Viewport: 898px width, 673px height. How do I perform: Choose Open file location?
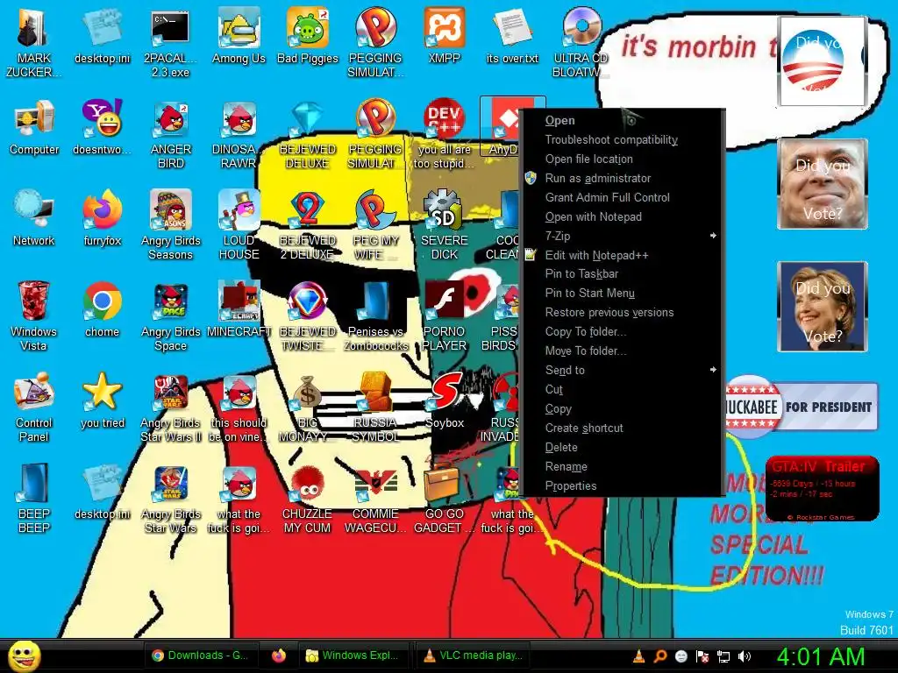pyautogui.click(x=622, y=159)
